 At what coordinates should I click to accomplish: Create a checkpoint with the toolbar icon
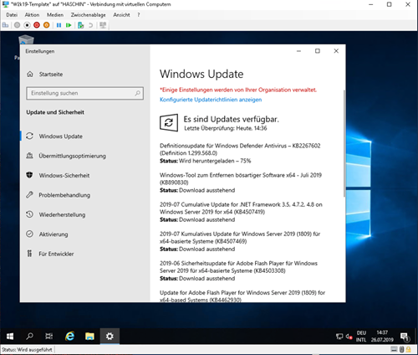(x=81, y=25)
